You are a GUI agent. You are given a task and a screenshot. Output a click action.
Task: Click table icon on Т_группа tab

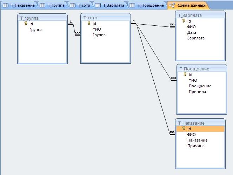click(x=42, y=5)
